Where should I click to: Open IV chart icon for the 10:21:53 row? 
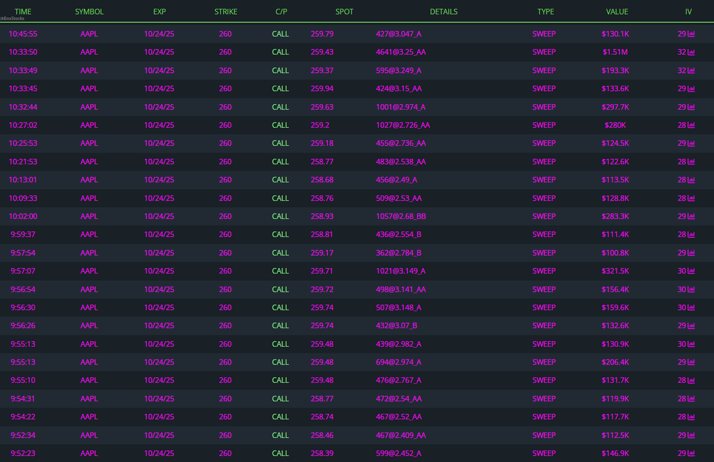coord(691,162)
